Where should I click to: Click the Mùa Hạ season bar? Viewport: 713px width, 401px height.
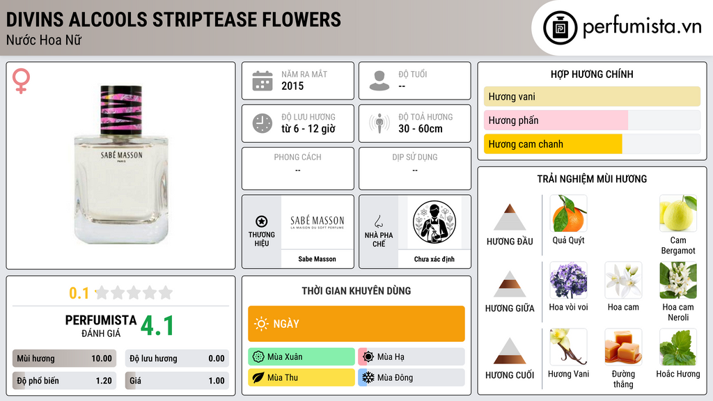[x=412, y=357]
